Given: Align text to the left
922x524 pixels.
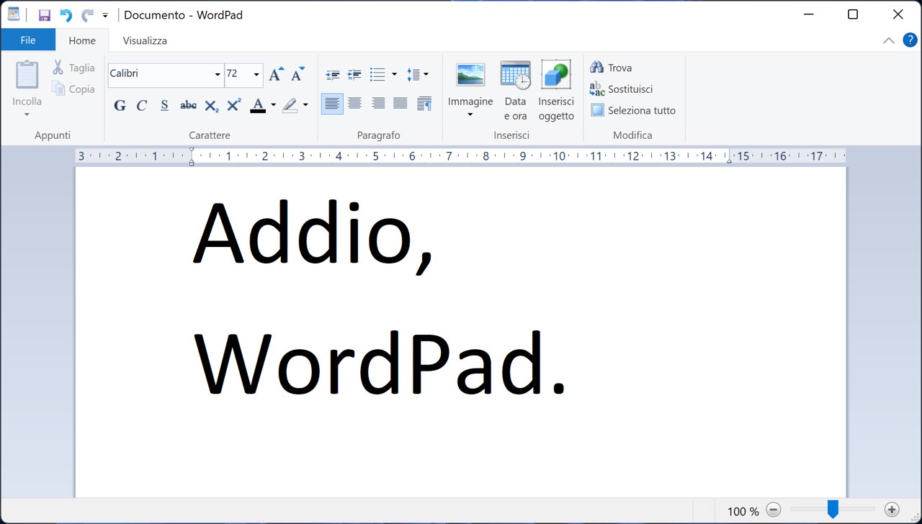Looking at the screenshot, I should (x=332, y=104).
